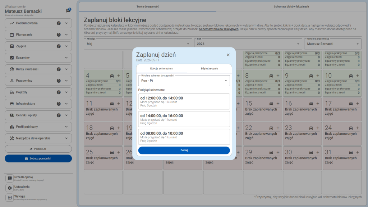Click the Ustawienia gear icon
Screen dimensions: 368x207
pos(10,188)
